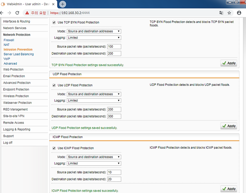The width and height of the screenshot is (246, 193).
Task: Open ICMP Flood Logging dropdown
Action: [94, 163]
